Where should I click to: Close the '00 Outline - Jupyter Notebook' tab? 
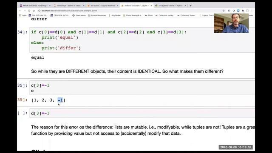[x=117, y=6]
